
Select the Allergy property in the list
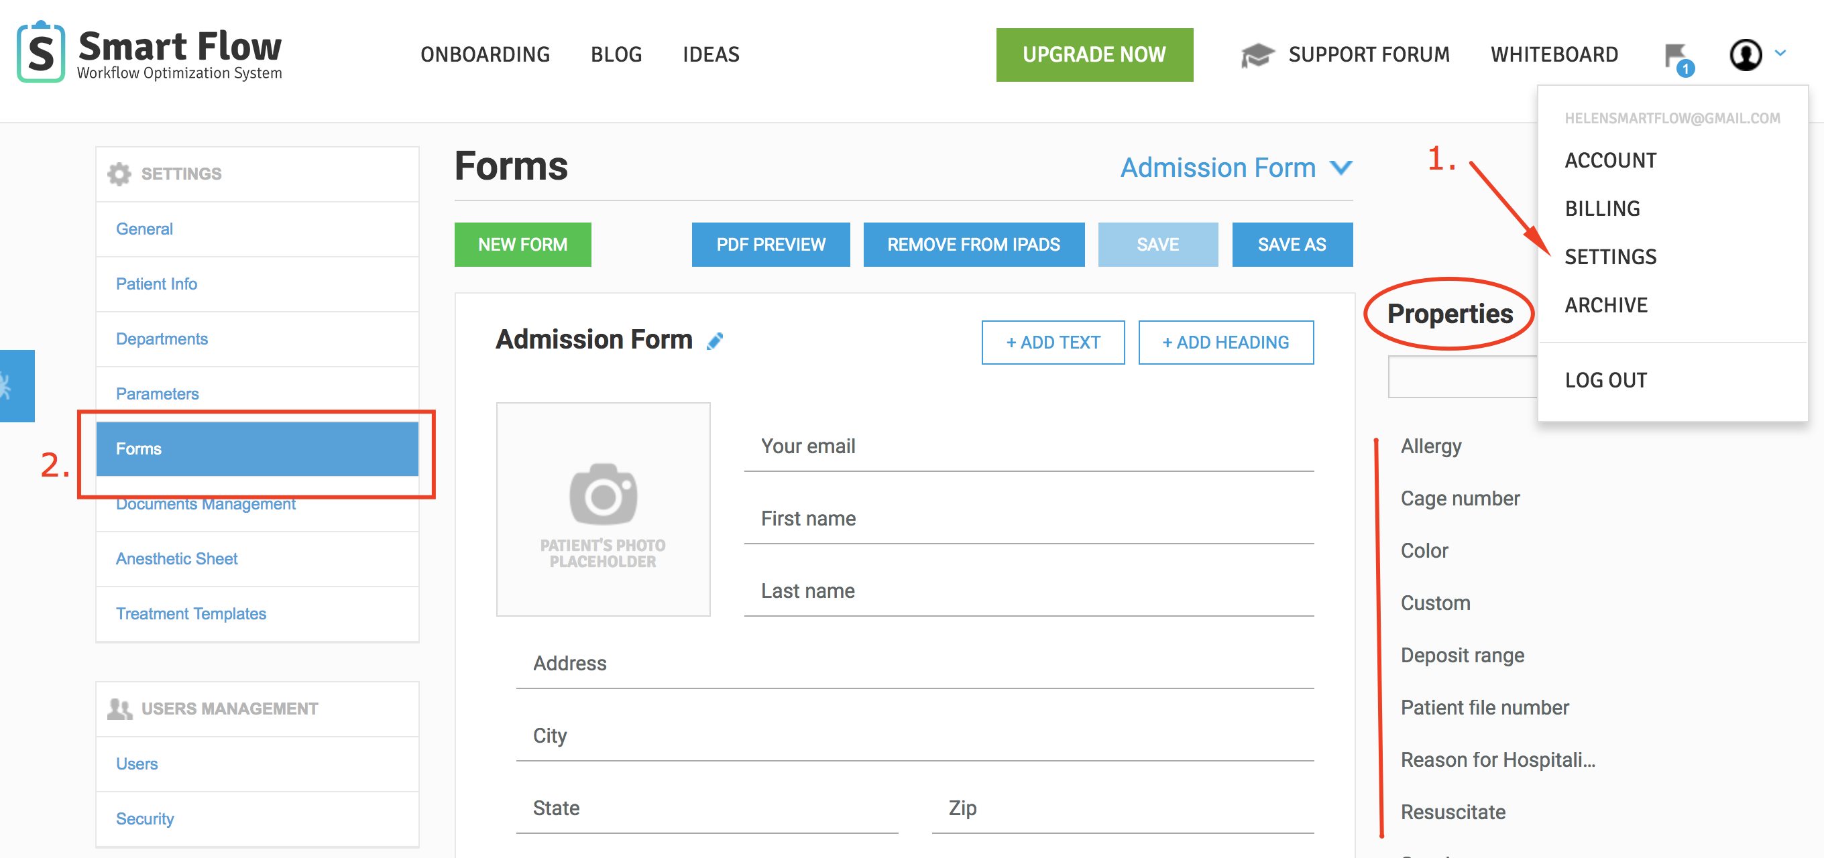[x=1430, y=446]
